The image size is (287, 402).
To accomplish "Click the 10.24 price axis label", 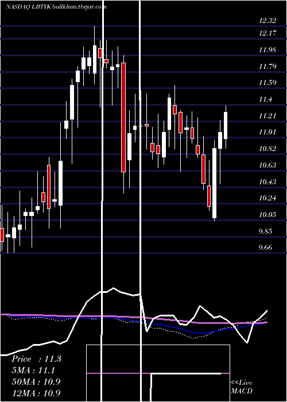I will coord(267,198).
